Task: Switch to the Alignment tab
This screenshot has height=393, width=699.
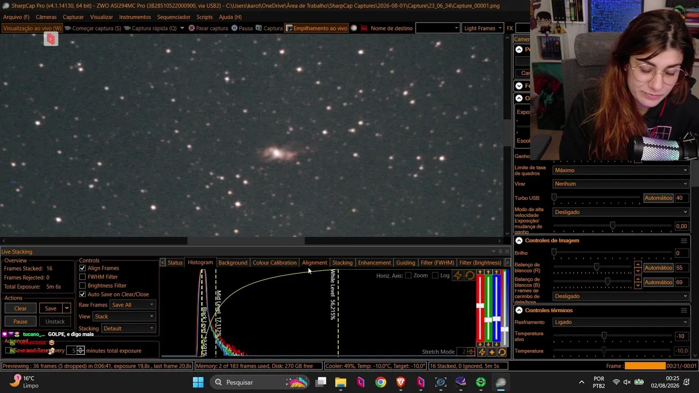Action: pyautogui.click(x=315, y=263)
